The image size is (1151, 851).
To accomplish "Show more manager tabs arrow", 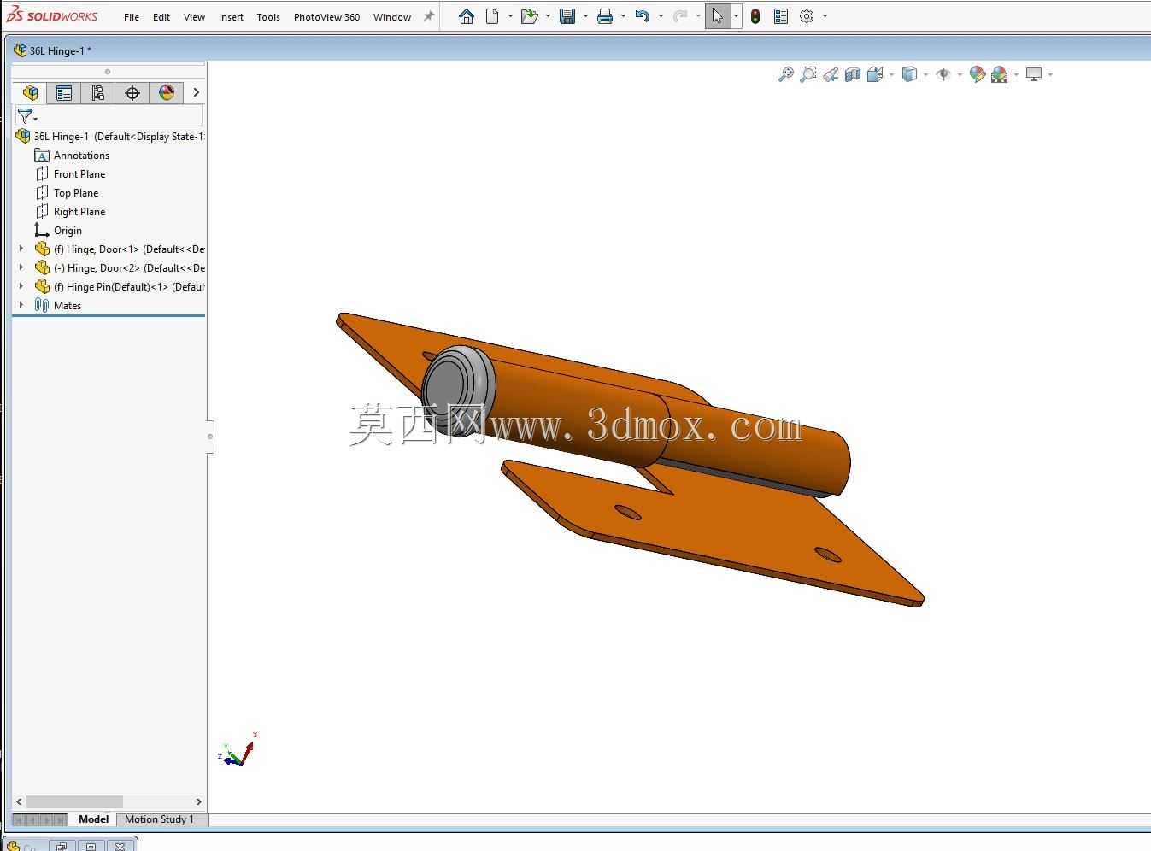I will [196, 92].
